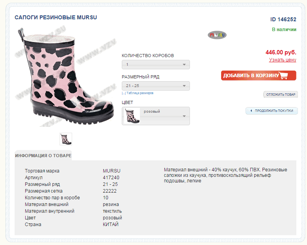Open the Количество коробов dropdown
Screen dimensions: 307x245
click(x=156, y=65)
